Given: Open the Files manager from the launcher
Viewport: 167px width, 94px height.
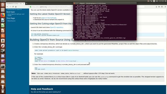Looking at the screenshot, I should coord(3,10).
